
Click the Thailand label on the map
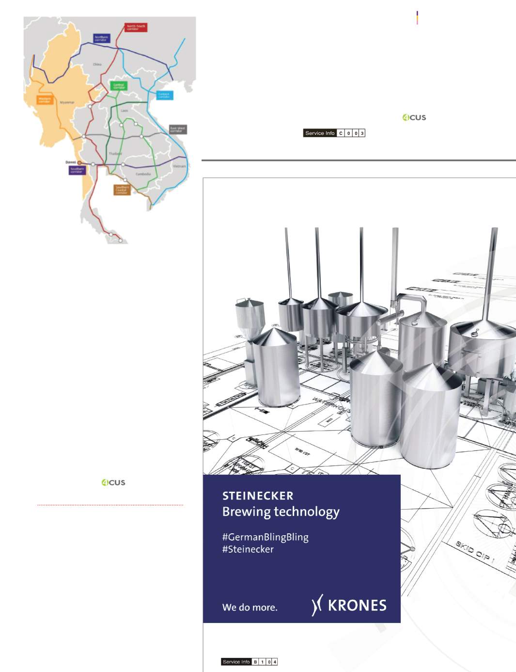115,154
